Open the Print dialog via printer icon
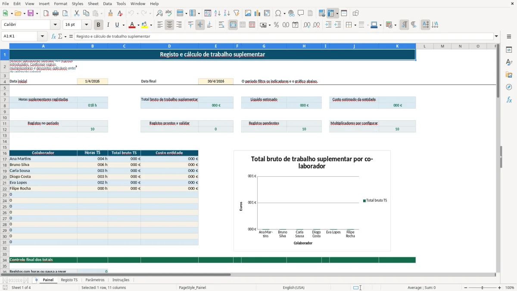The width and height of the screenshot is (517, 291). (x=56, y=13)
